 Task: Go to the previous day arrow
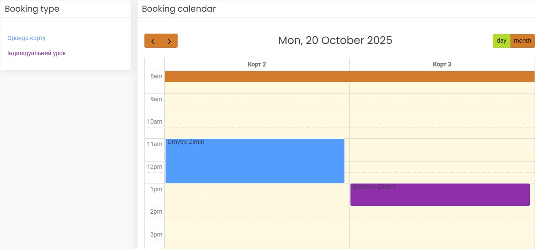[x=153, y=41]
